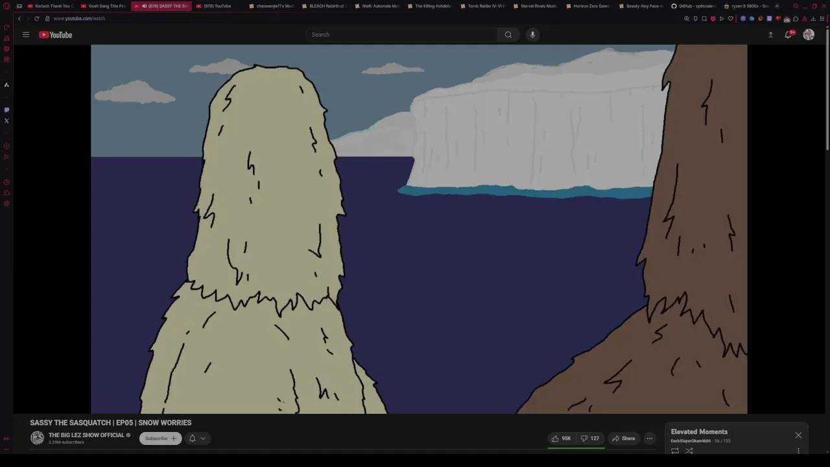Image resolution: width=830 pixels, height=467 pixels.
Task: Add page to bookmarks heart icon
Action: (x=731, y=18)
